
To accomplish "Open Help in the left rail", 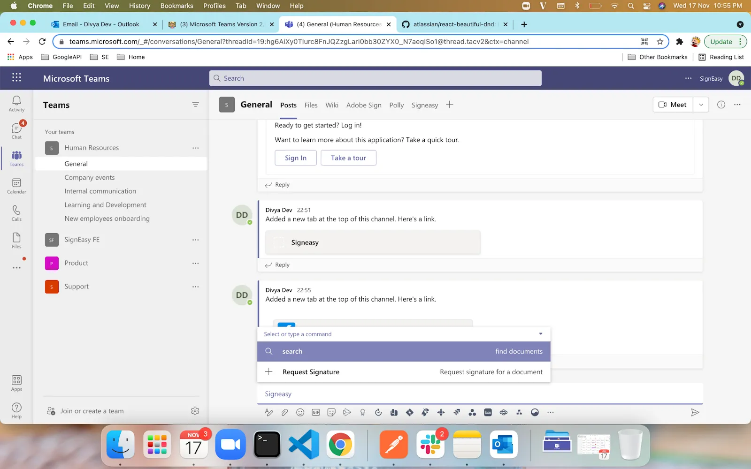I will pos(16,410).
